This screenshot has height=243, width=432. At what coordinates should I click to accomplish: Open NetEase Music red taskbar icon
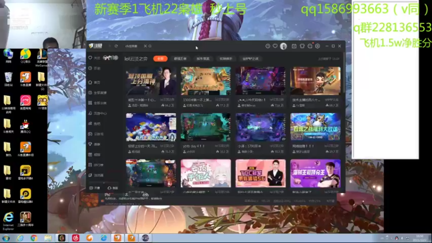click(76, 238)
